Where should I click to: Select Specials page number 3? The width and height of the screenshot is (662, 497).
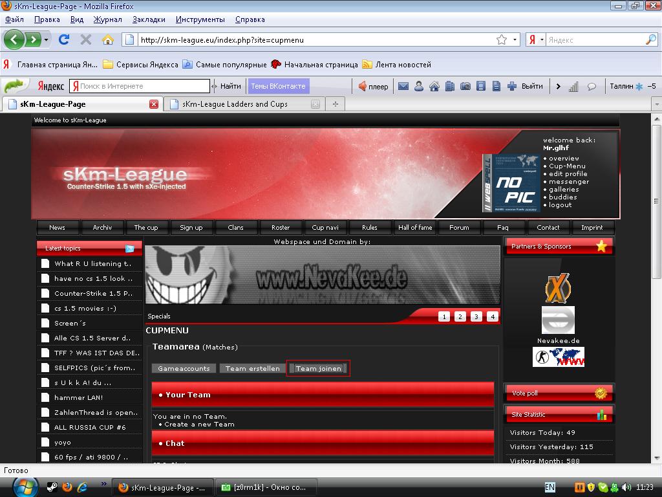(x=476, y=316)
